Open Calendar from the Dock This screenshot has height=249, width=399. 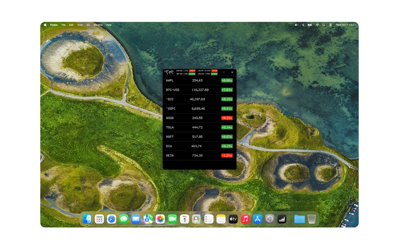coord(185,219)
